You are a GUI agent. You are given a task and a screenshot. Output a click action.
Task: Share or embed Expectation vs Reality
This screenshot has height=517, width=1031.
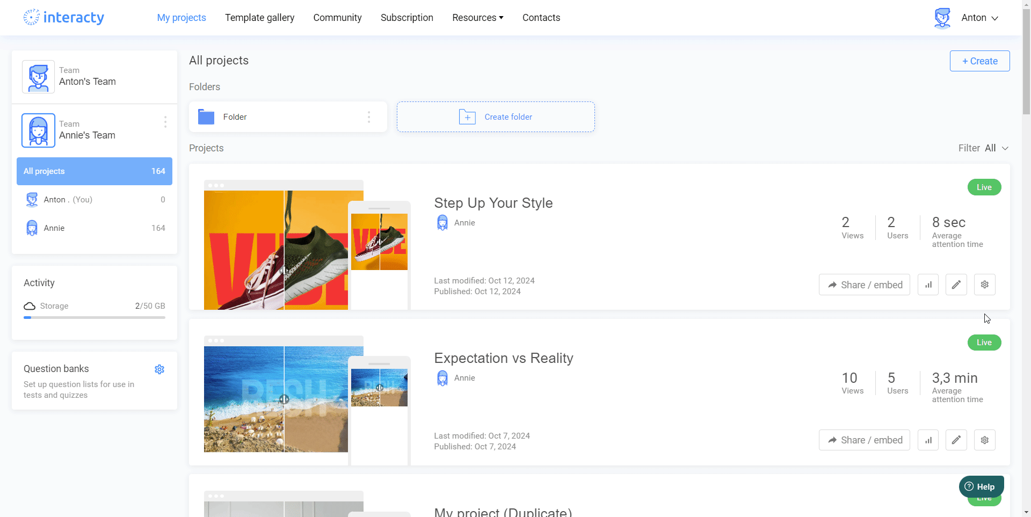coord(865,440)
